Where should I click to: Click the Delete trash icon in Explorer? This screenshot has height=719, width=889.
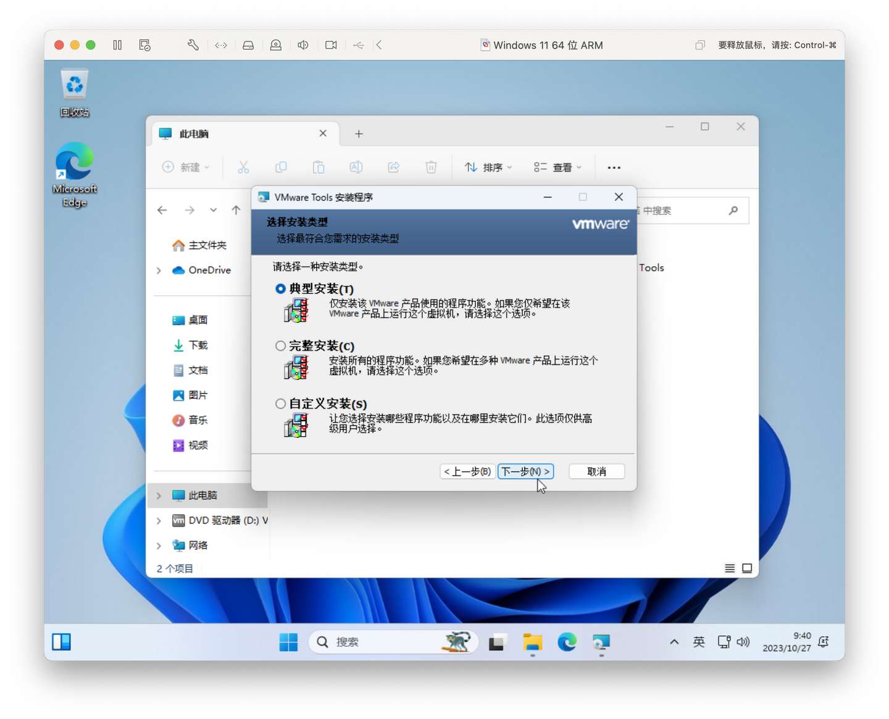[x=431, y=167]
